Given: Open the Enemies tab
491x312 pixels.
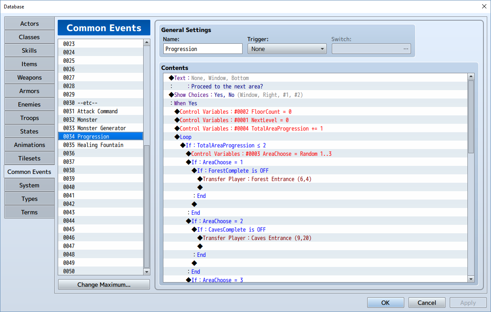Looking at the screenshot, I should coord(29,104).
